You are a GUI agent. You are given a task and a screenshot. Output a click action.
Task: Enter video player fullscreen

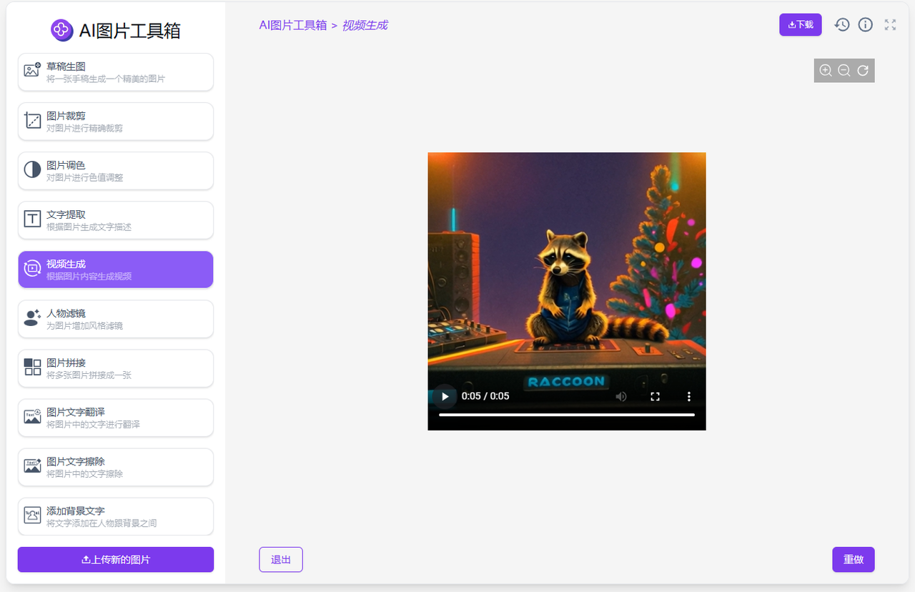(x=655, y=396)
